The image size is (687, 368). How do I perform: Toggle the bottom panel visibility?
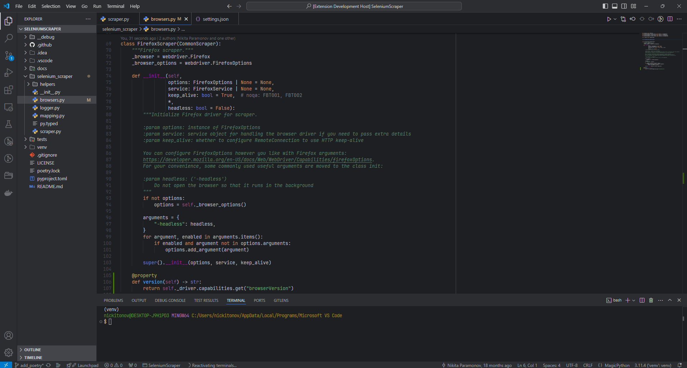pyautogui.click(x=615, y=6)
